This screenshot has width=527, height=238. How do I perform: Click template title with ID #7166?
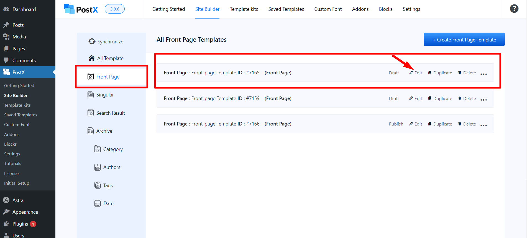click(x=227, y=124)
